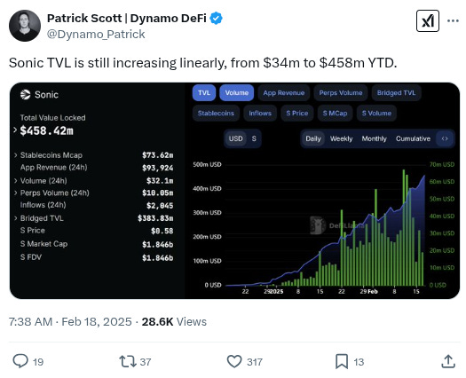Enable the S MCap metric
The image size is (466, 378).
[x=335, y=114]
